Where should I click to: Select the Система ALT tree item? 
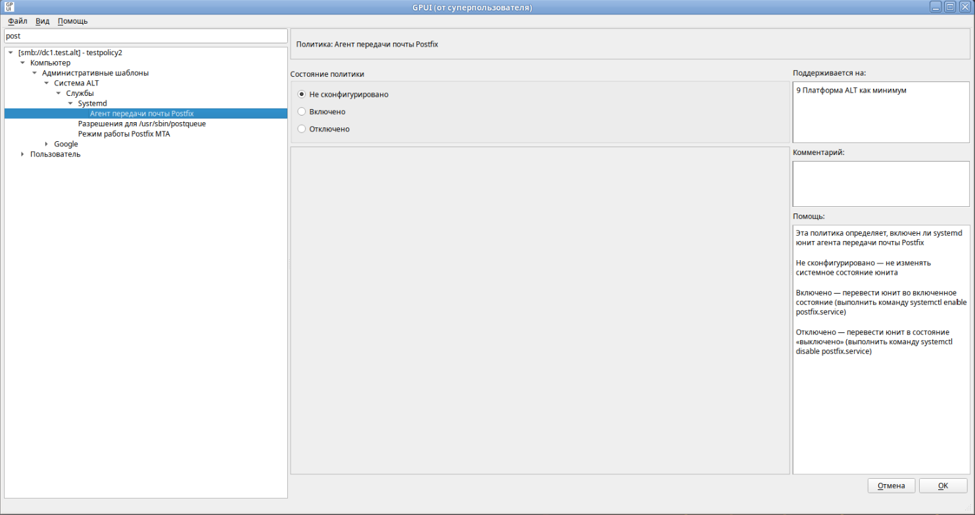[x=76, y=83]
